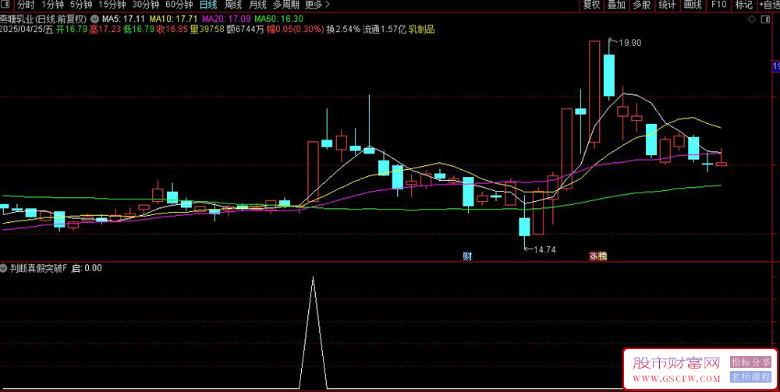Toggle the right sidebar panel icon

tap(764, 19)
